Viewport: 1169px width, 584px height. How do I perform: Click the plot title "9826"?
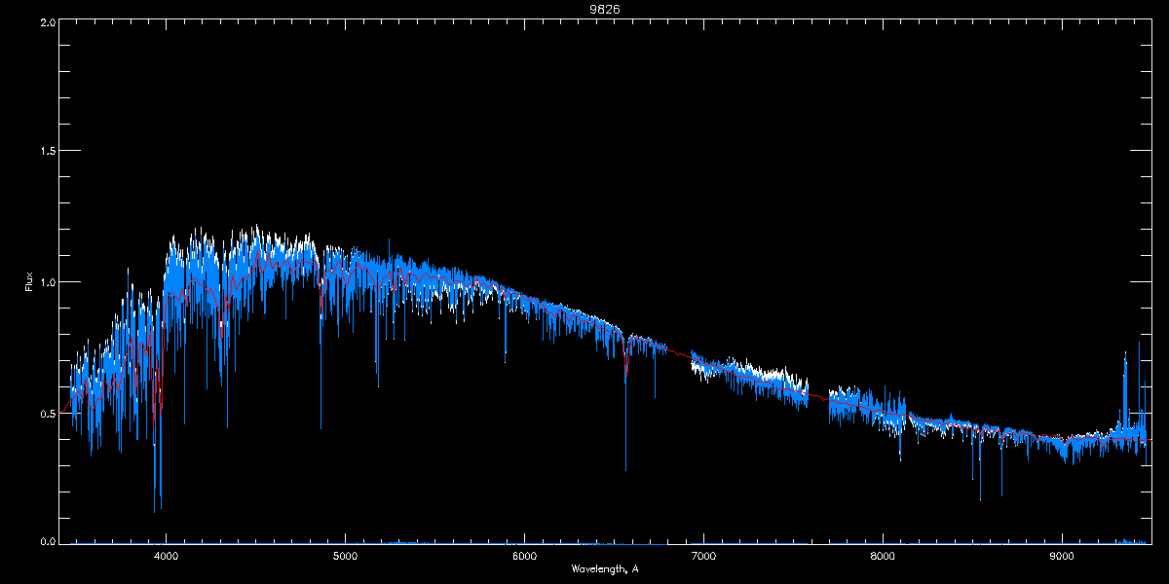[605, 8]
